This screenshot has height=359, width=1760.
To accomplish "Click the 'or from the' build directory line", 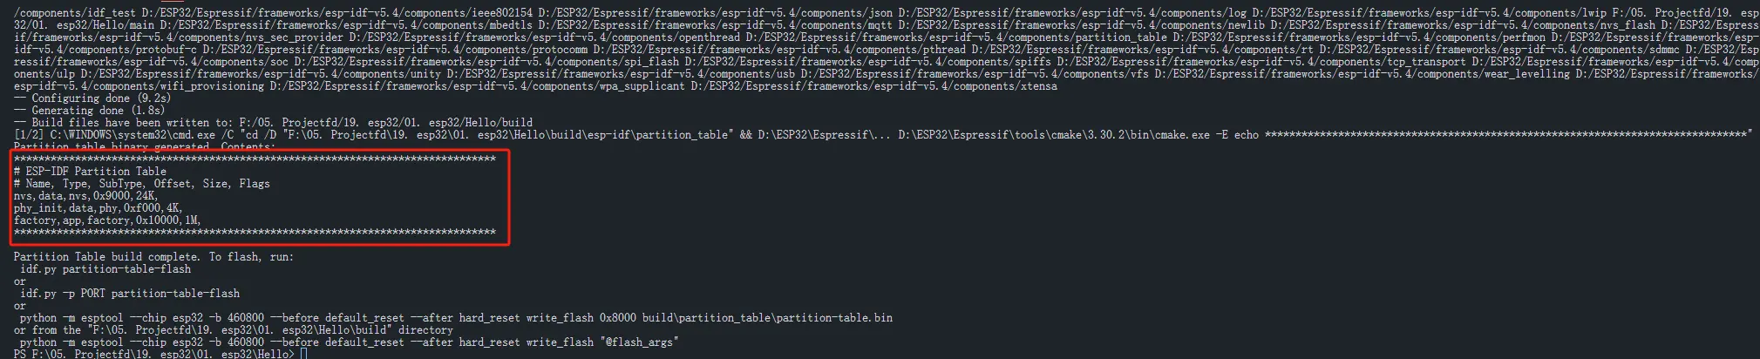I will tap(234, 330).
